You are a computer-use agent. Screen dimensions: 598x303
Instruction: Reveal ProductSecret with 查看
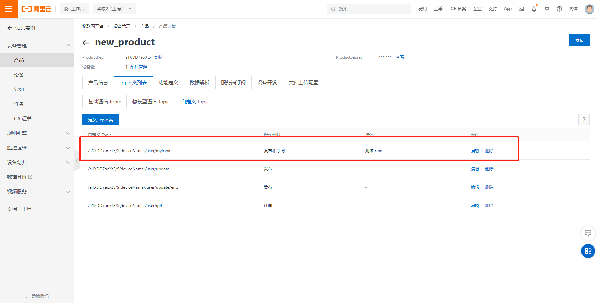(x=400, y=57)
